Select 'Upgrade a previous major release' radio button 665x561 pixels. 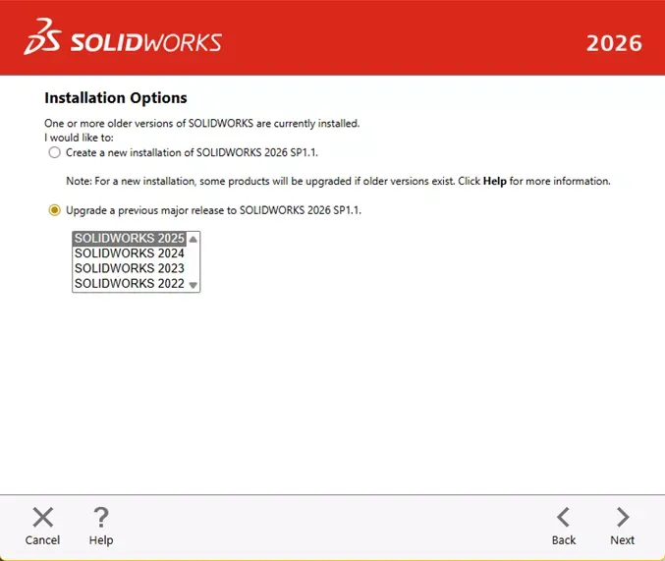pos(54,210)
